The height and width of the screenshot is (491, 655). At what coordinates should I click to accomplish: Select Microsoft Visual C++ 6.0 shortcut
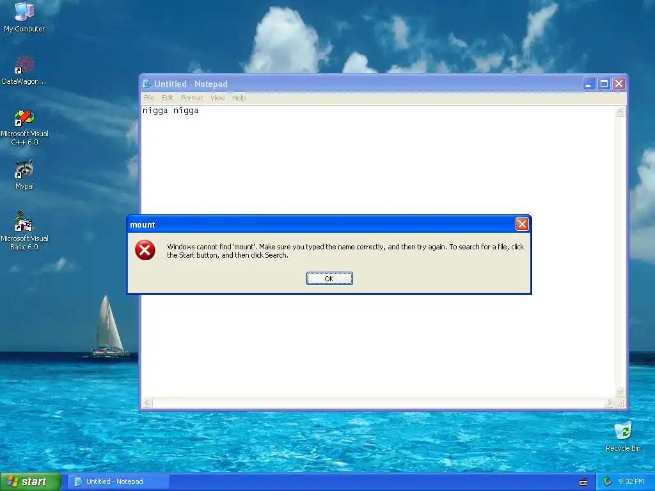coord(24,127)
